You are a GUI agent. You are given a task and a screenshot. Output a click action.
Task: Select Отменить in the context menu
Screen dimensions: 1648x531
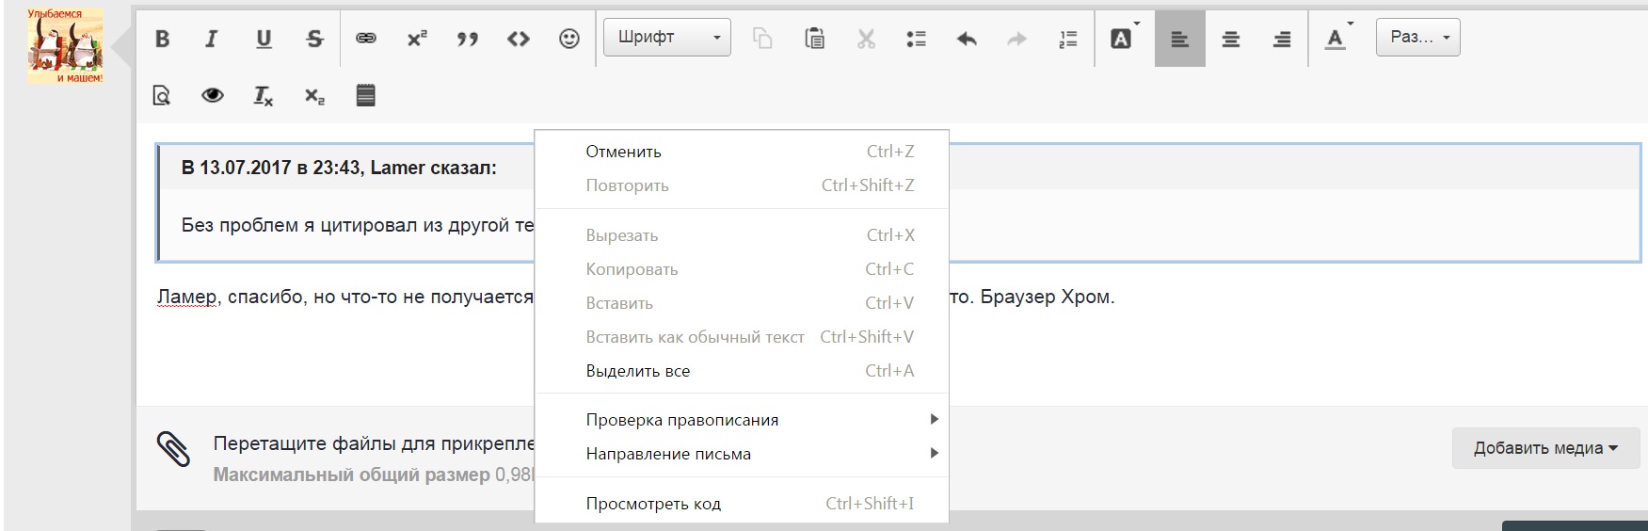(x=623, y=152)
